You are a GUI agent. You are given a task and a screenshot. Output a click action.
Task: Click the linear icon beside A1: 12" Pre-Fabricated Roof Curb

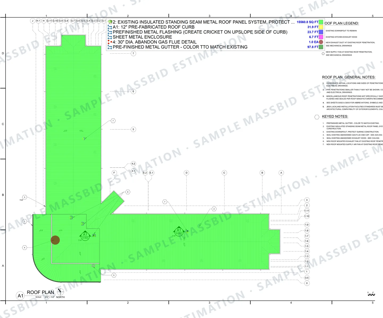110,27
